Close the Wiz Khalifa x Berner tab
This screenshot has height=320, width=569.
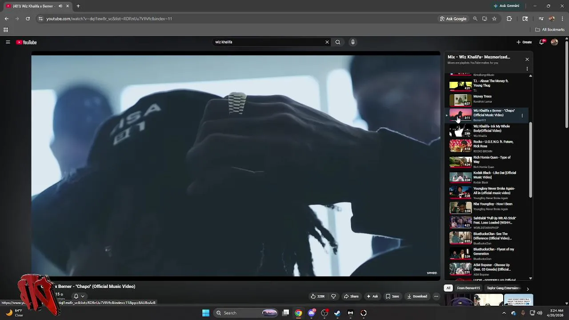click(x=68, y=6)
